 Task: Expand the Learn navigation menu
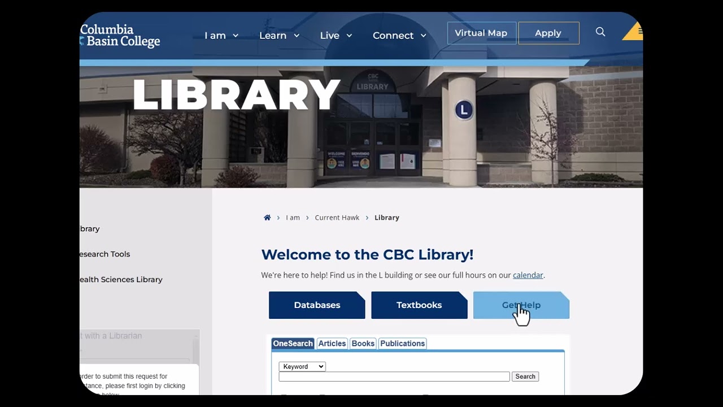pyautogui.click(x=279, y=36)
